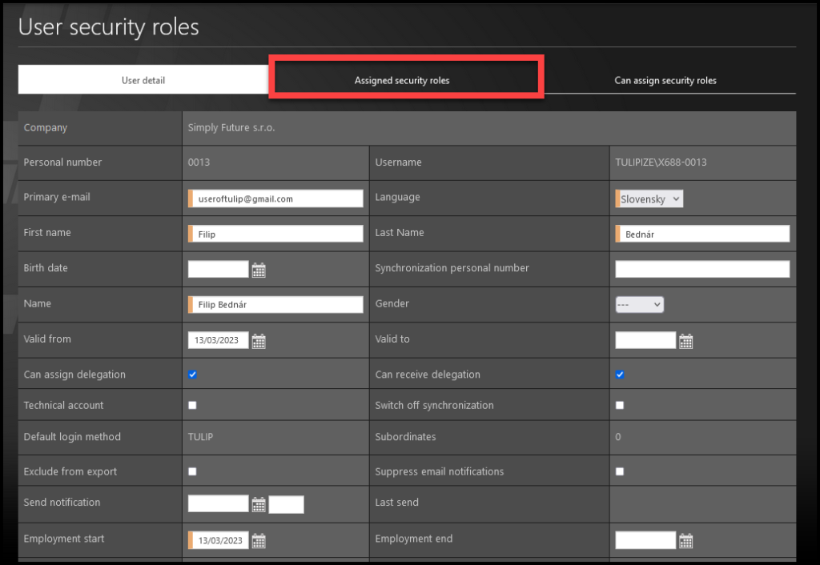820x565 pixels.
Task: Enable Suppress email notifications checkbox
Action: pos(620,472)
